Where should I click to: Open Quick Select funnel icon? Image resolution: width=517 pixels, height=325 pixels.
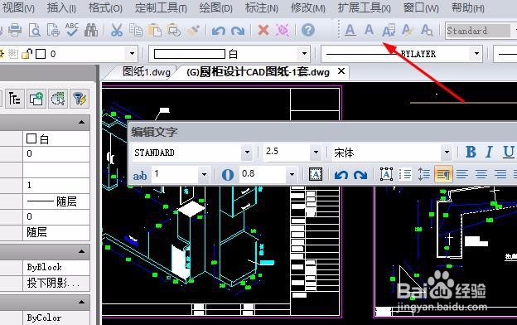click(80, 99)
